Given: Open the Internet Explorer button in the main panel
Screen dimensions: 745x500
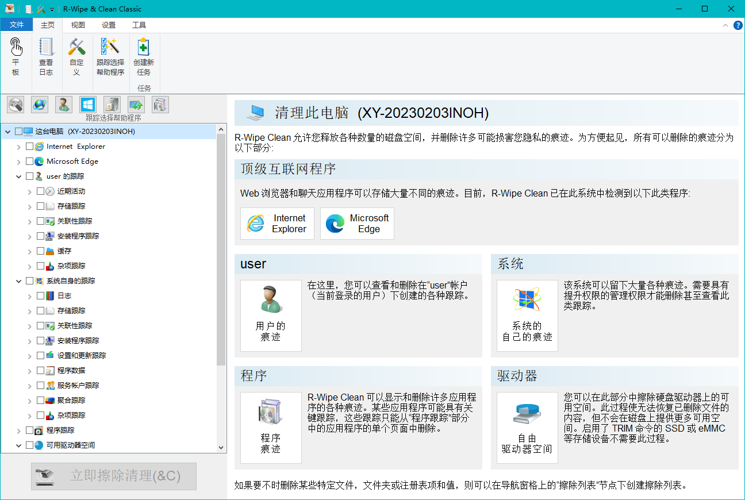Looking at the screenshot, I should pyautogui.click(x=277, y=224).
